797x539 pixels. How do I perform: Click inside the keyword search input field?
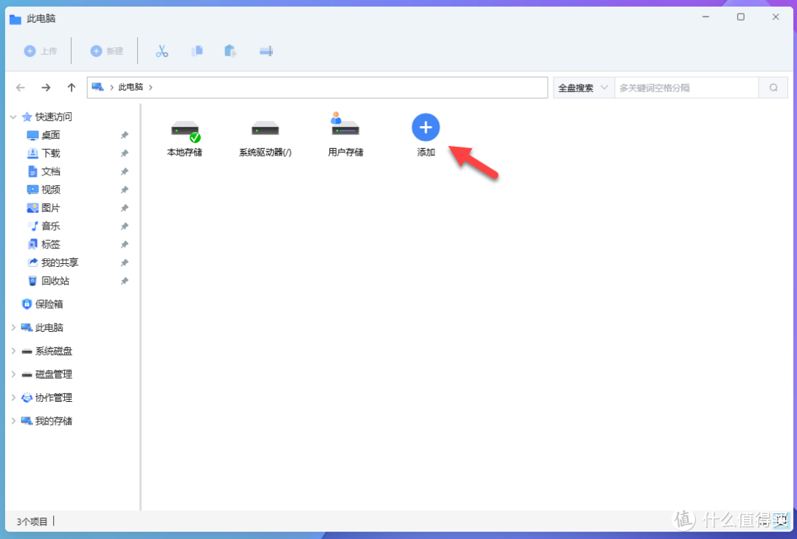pos(686,87)
